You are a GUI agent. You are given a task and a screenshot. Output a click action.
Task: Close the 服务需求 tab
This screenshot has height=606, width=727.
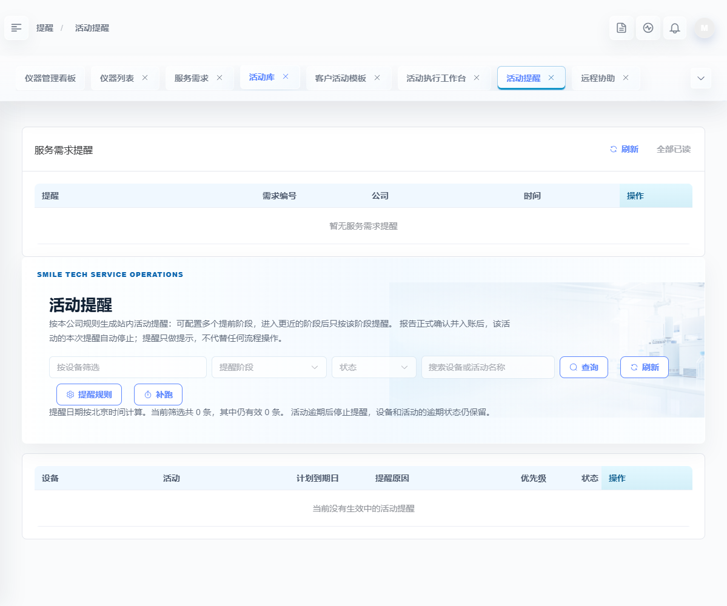pos(219,78)
